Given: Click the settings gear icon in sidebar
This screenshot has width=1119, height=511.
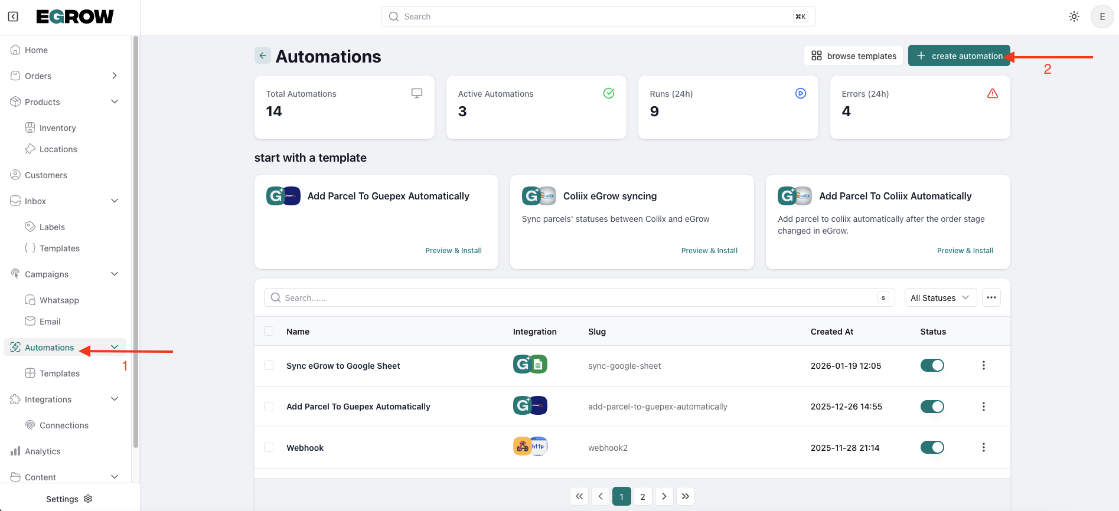Looking at the screenshot, I should pyautogui.click(x=88, y=499).
